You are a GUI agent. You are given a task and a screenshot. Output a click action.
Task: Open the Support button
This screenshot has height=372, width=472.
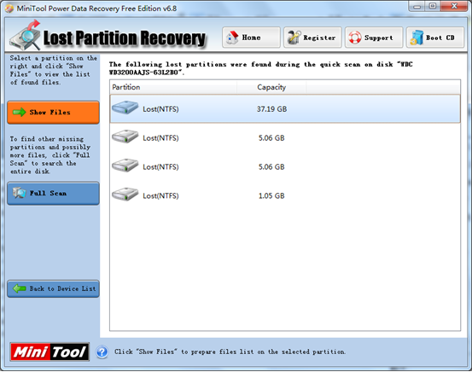pyautogui.click(x=374, y=38)
